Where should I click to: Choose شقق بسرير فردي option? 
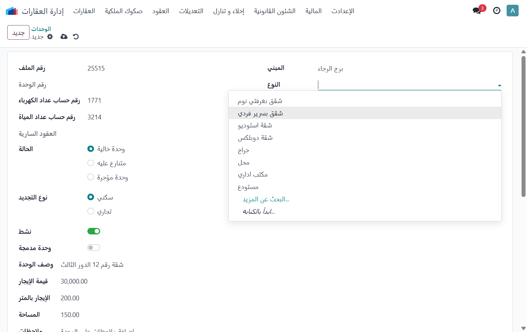point(365,113)
